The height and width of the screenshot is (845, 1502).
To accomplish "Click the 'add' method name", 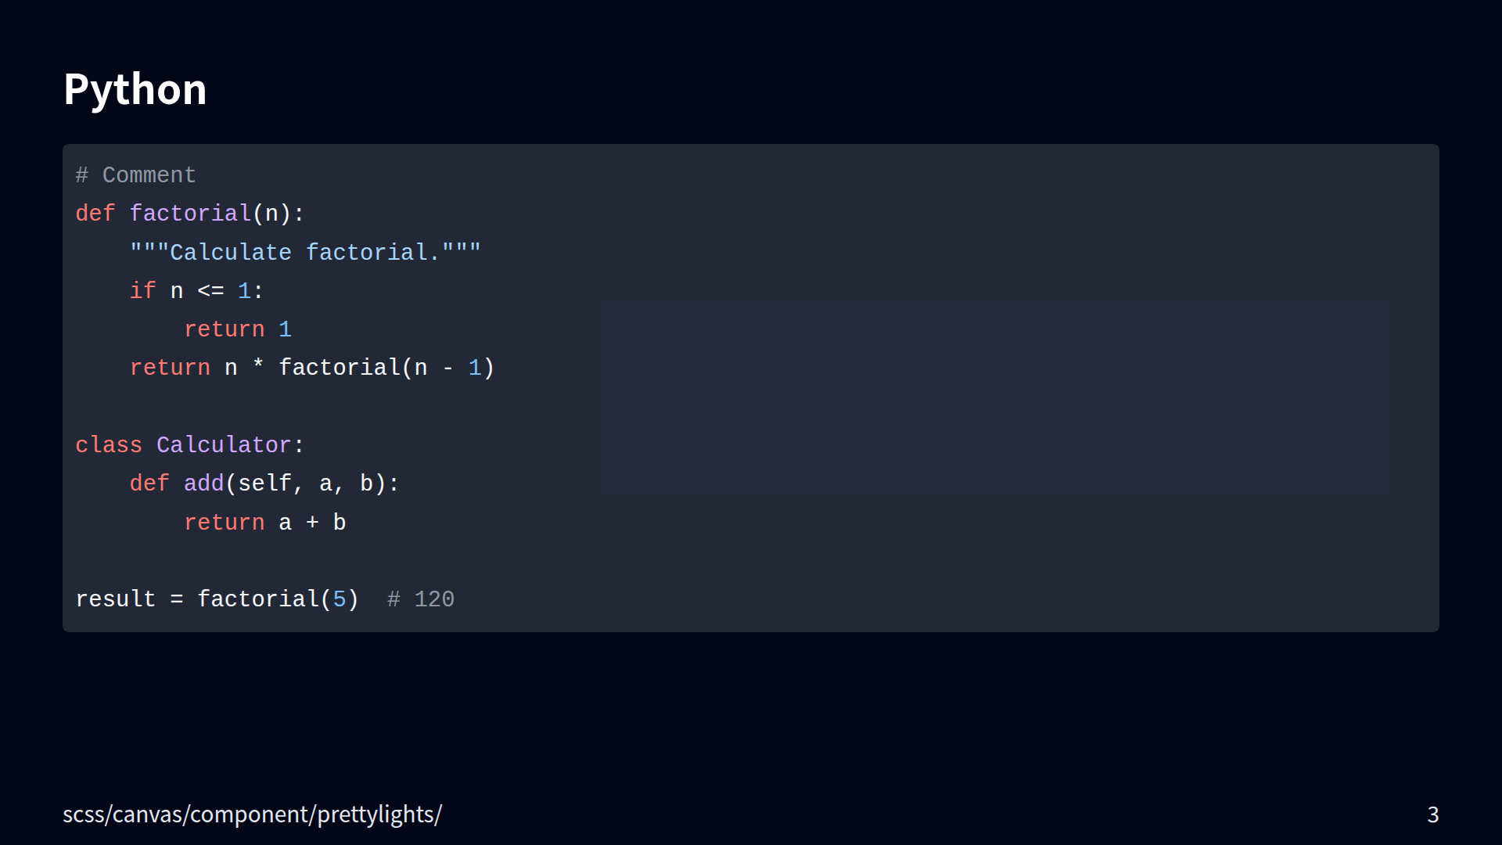I will (203, 484).
